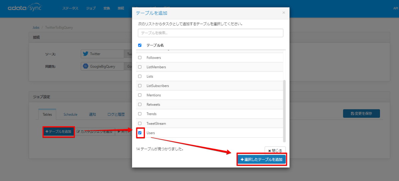Check the TweetStream table checkbox
Image resolution: width=399 pixels, height=181 pixels.
point(140,123)
